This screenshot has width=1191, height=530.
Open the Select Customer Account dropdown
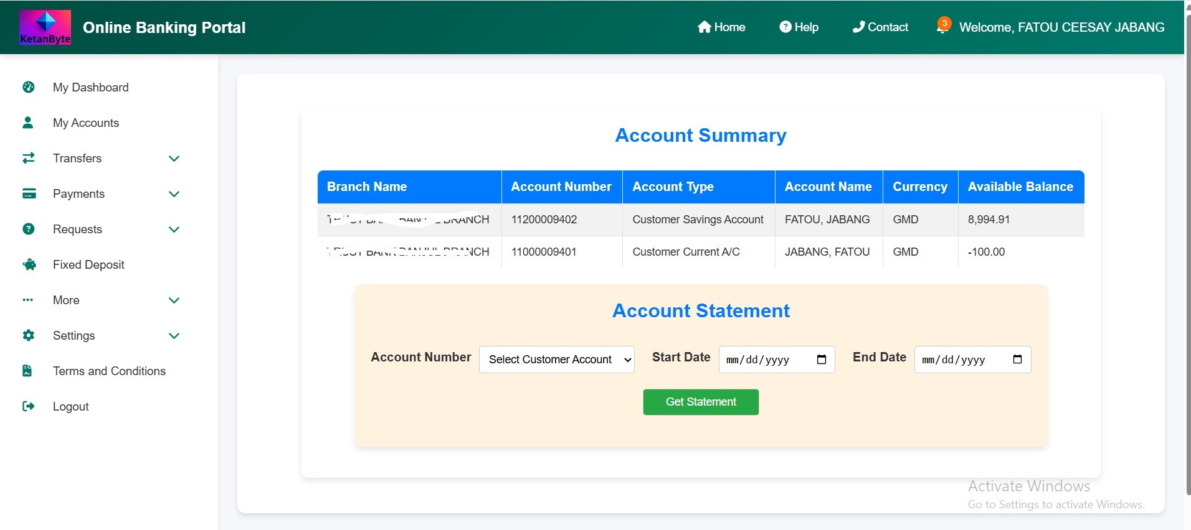pyautogui.click(x=556, y=360)
